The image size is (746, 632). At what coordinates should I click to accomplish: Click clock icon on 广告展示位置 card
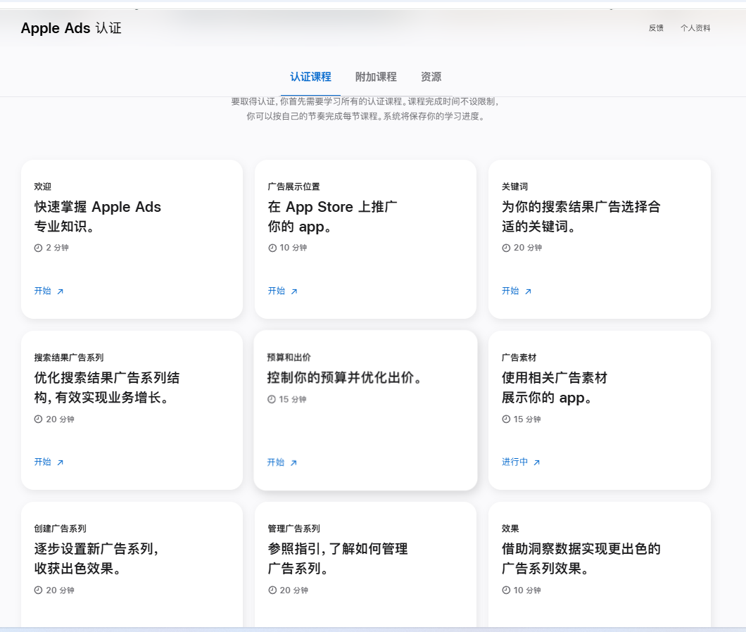click(272, 248)
